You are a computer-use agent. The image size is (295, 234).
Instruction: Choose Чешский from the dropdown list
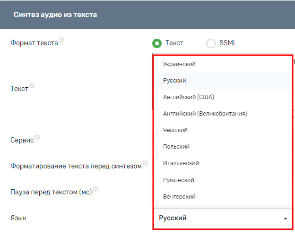click(x=175, y=130)
